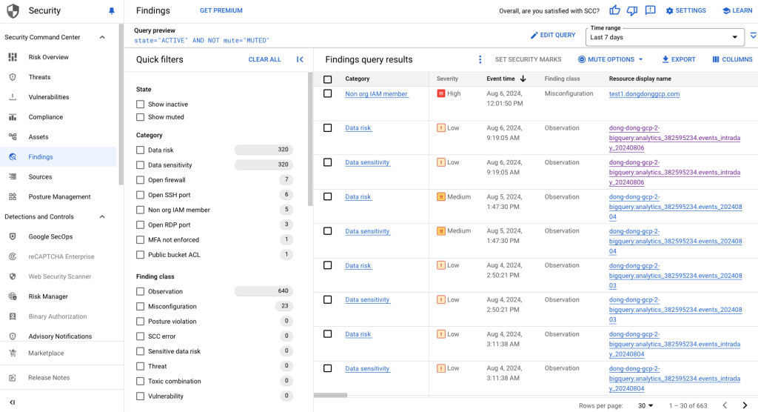Open the Time range dropdown
The width and height of the screenshot is (758, 412).
[x=665, y=37]
